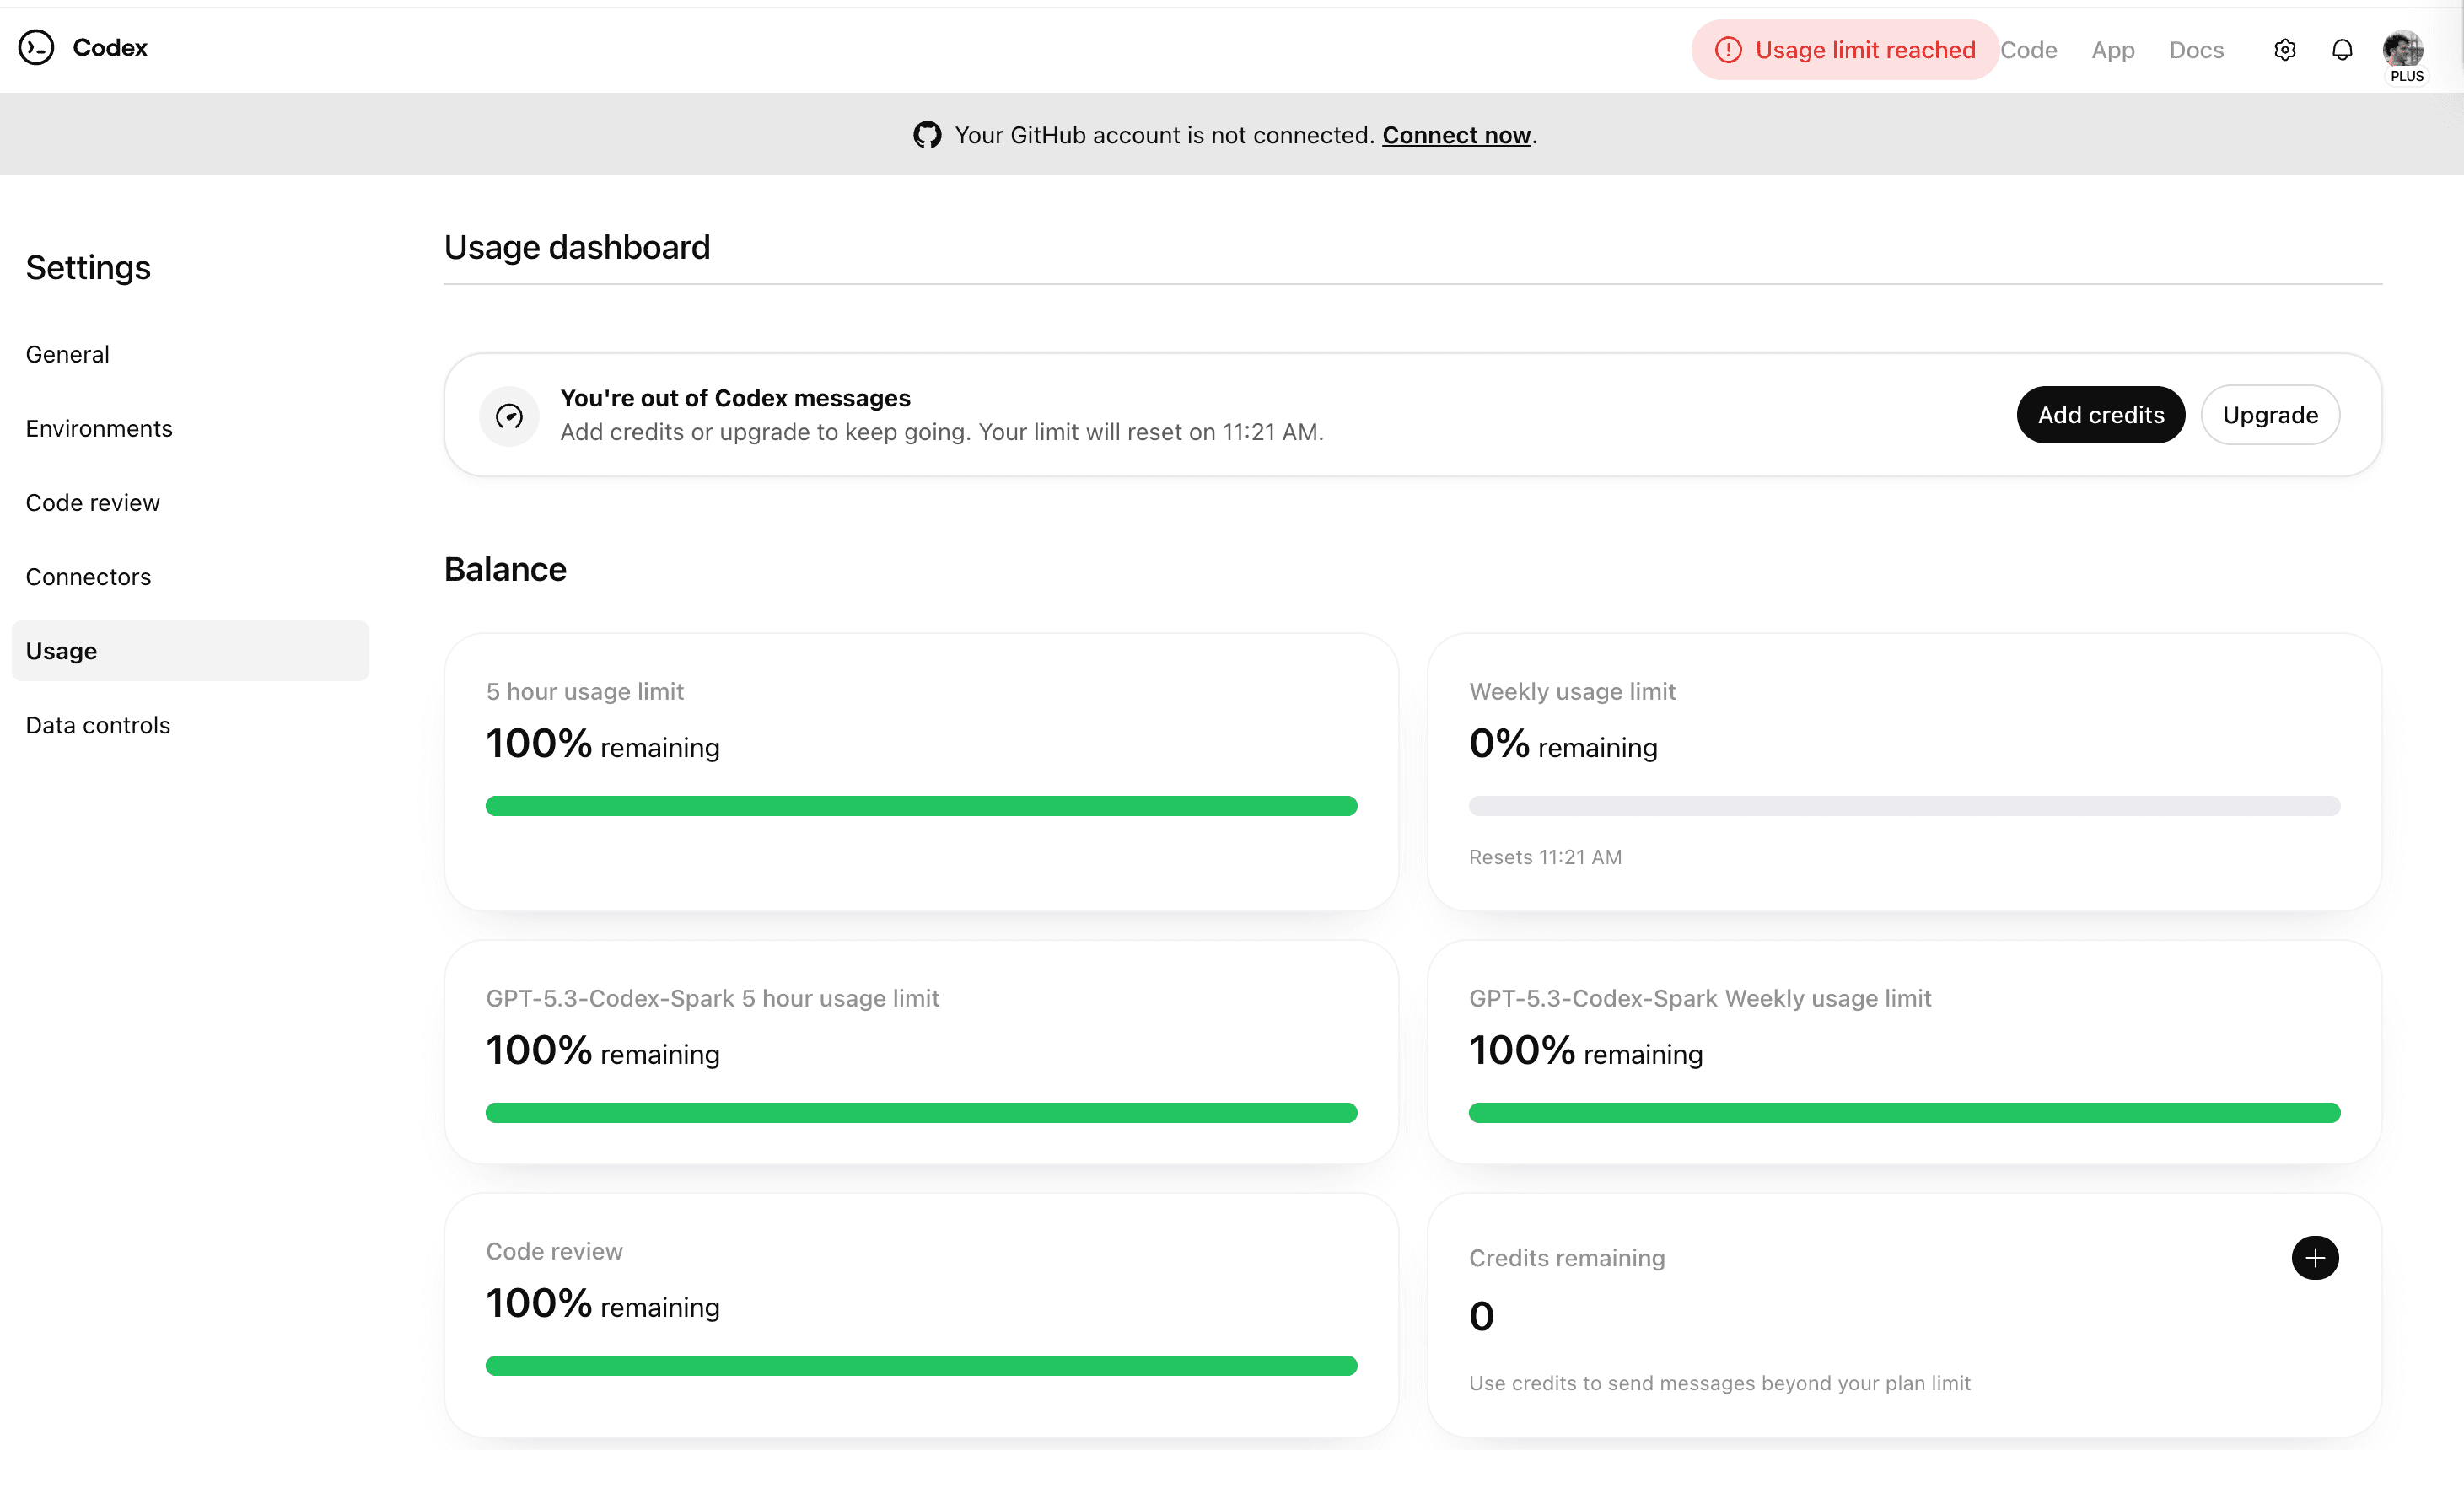
Task: Open the notifications bell icon
Action: pyautogui.click(x=2343, y=49)
